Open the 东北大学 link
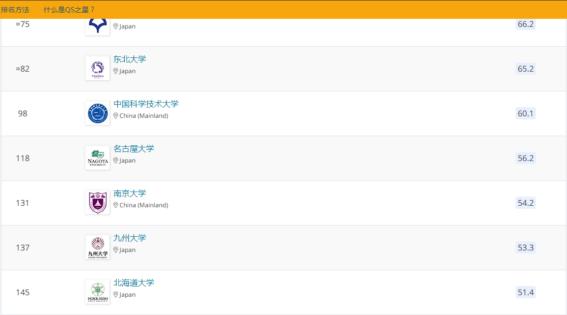This screenshot has height=315, width=567. (129, 59)
